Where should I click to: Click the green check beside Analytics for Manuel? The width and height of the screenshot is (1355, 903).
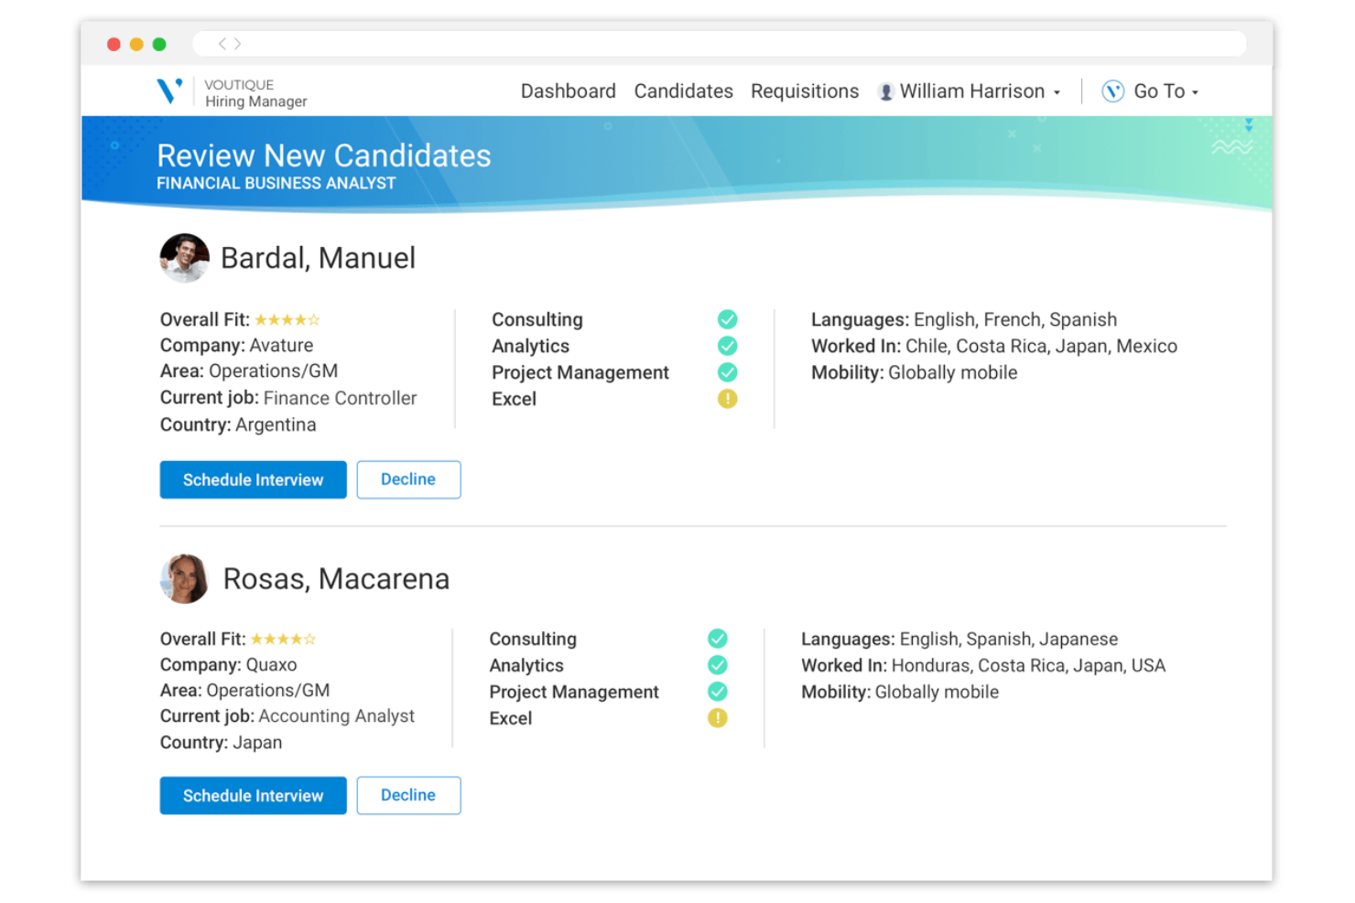point(727,346)
